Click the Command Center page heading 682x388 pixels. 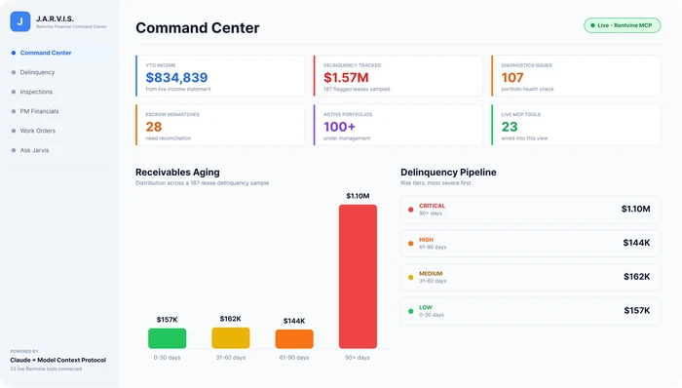pyautogui.click(x=198, y=28)
